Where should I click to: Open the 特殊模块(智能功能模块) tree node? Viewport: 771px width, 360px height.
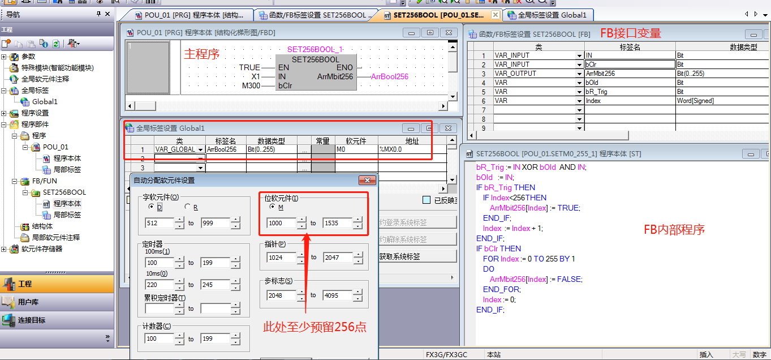[57, 68]
